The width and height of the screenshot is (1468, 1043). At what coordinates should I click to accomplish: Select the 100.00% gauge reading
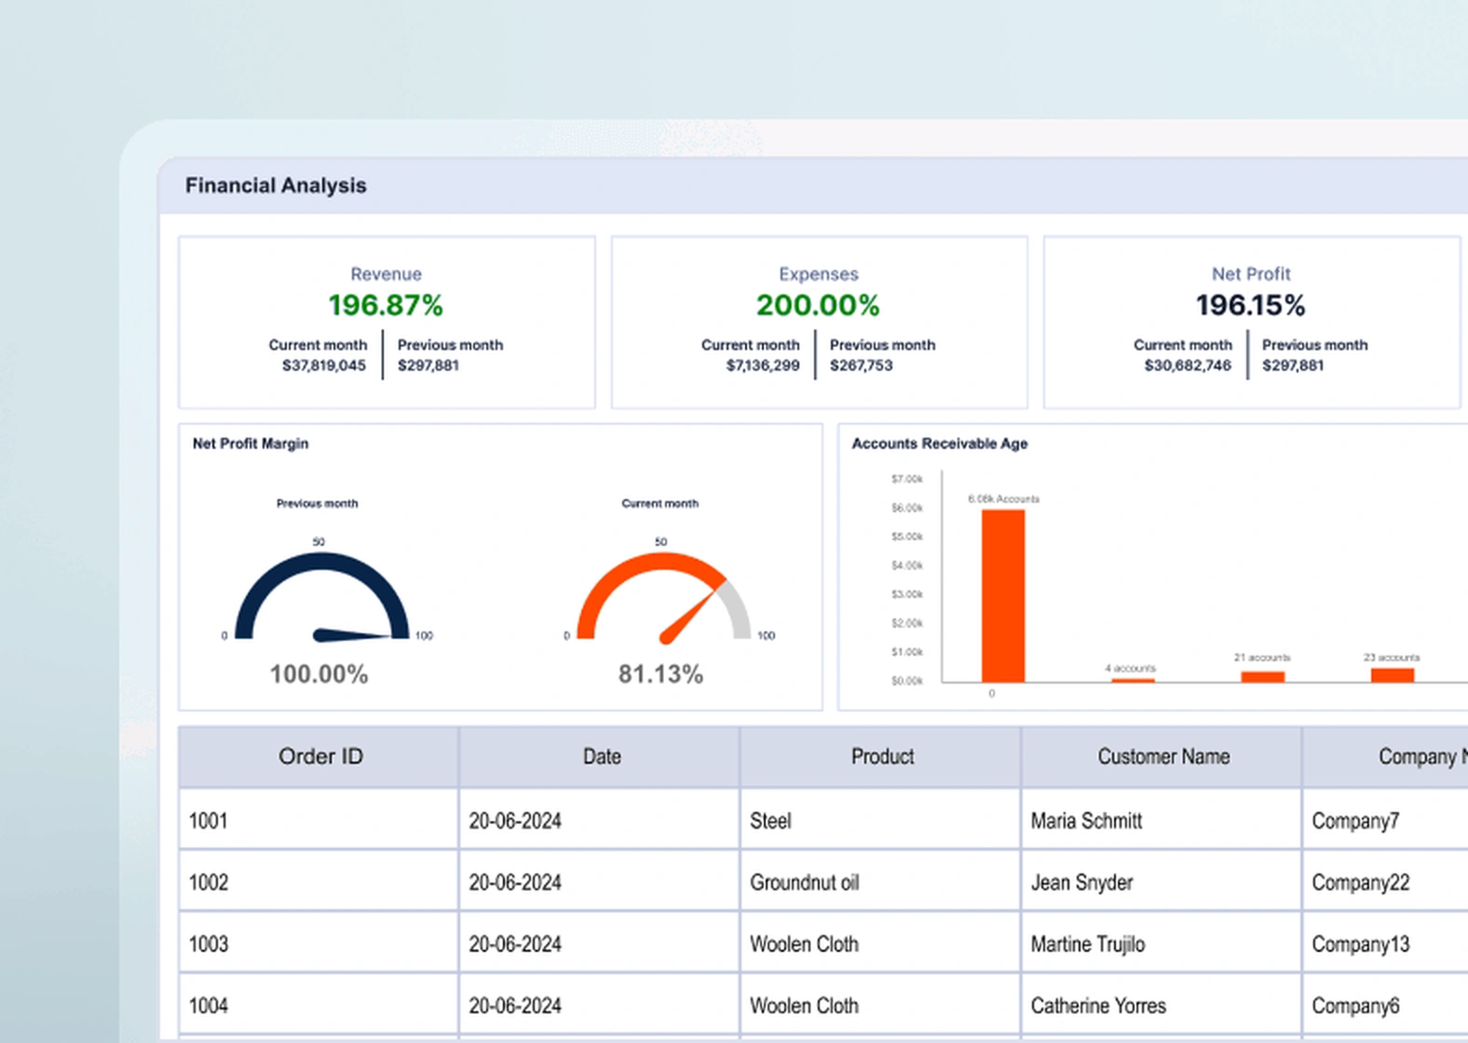pyautogui.click(x=319, y=674)
